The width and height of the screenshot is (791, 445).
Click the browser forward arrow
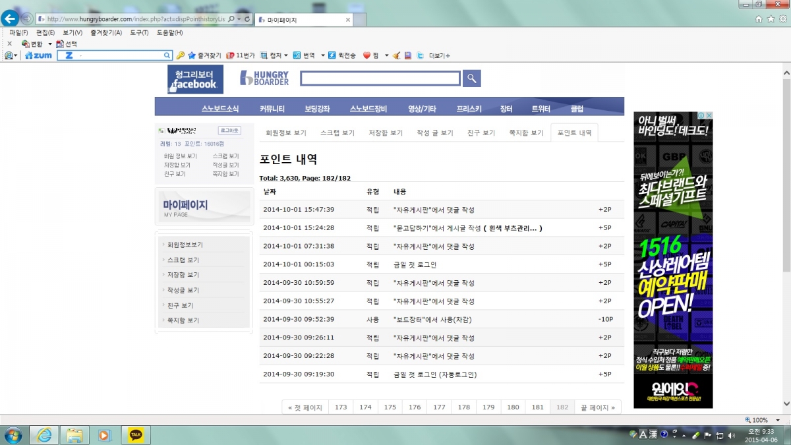click(x=26, y=18)
